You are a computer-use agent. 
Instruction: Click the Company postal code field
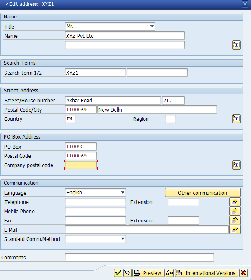click(x=81, y=165)
